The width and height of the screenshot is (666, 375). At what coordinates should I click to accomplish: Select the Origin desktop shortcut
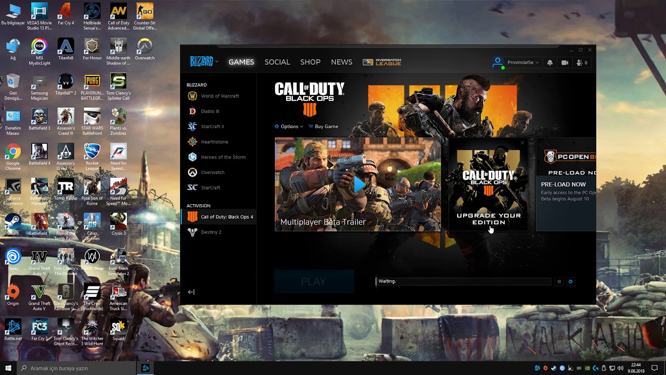click(13, 295)
